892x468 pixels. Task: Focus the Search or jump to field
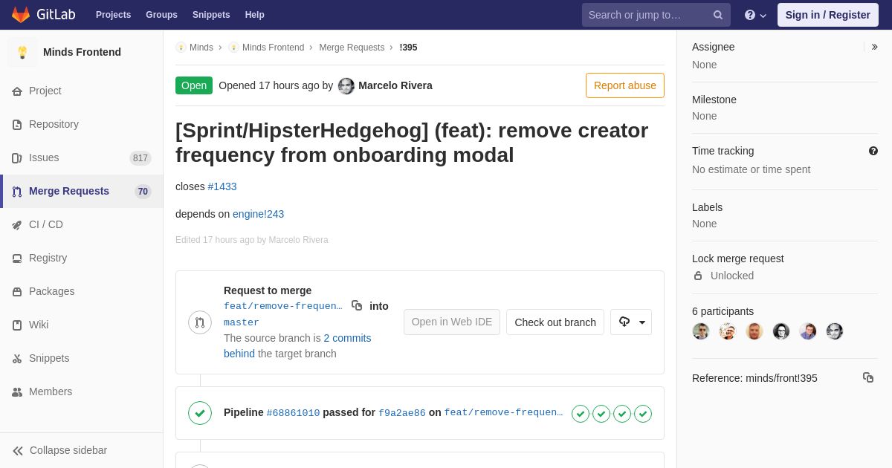(x=656, y=15)
